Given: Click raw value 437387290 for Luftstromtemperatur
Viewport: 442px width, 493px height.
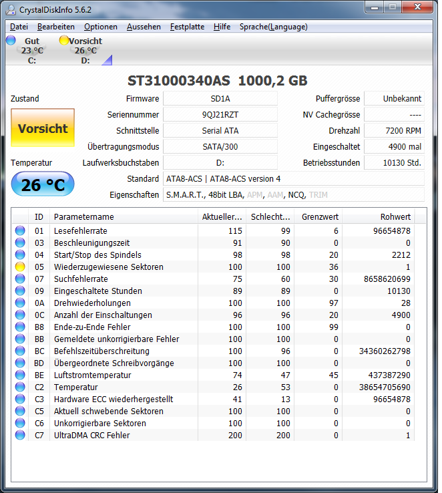Looking at the screenshot, I should tap(389, 375).
